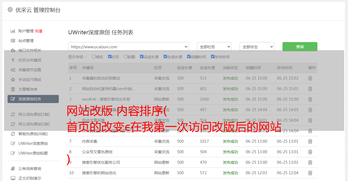Click publish time 06-25 12:04
The image size is (348, 181).
coord(288,173)
